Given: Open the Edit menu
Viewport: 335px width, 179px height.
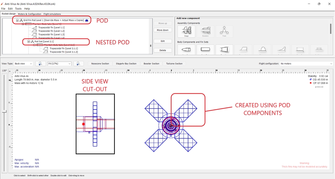Looking at the screenshot, I should (10, 9).
